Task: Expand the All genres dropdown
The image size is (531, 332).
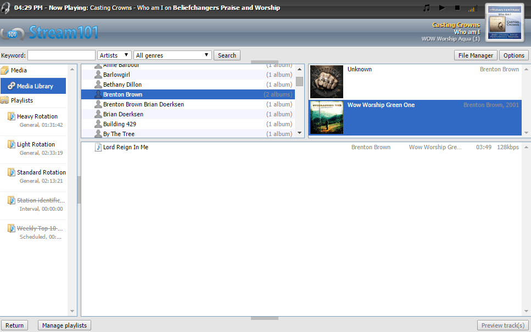Action: coord(172,55)
